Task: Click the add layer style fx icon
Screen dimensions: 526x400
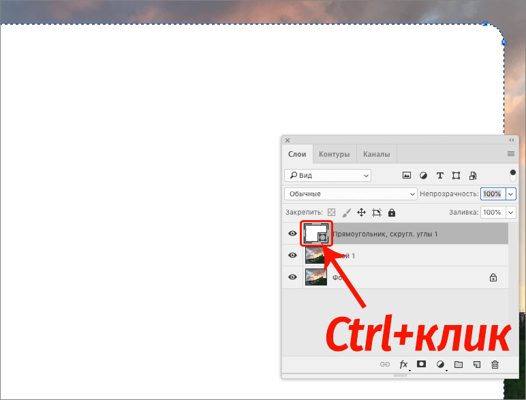Action: point(403,365)
